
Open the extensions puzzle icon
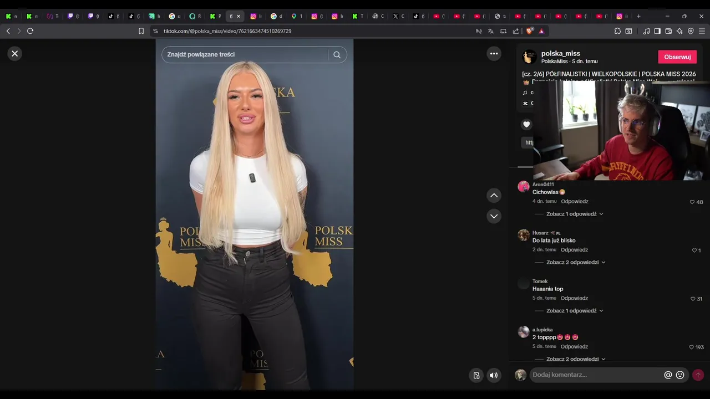[617, 31]
